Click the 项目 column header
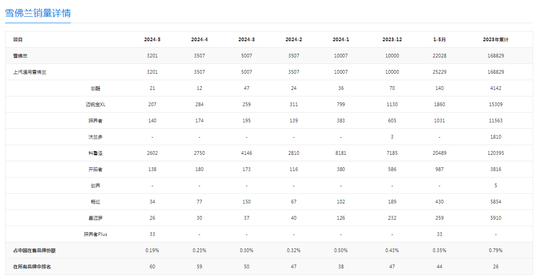Screen dimensions: 541x279 pos(18,39)
